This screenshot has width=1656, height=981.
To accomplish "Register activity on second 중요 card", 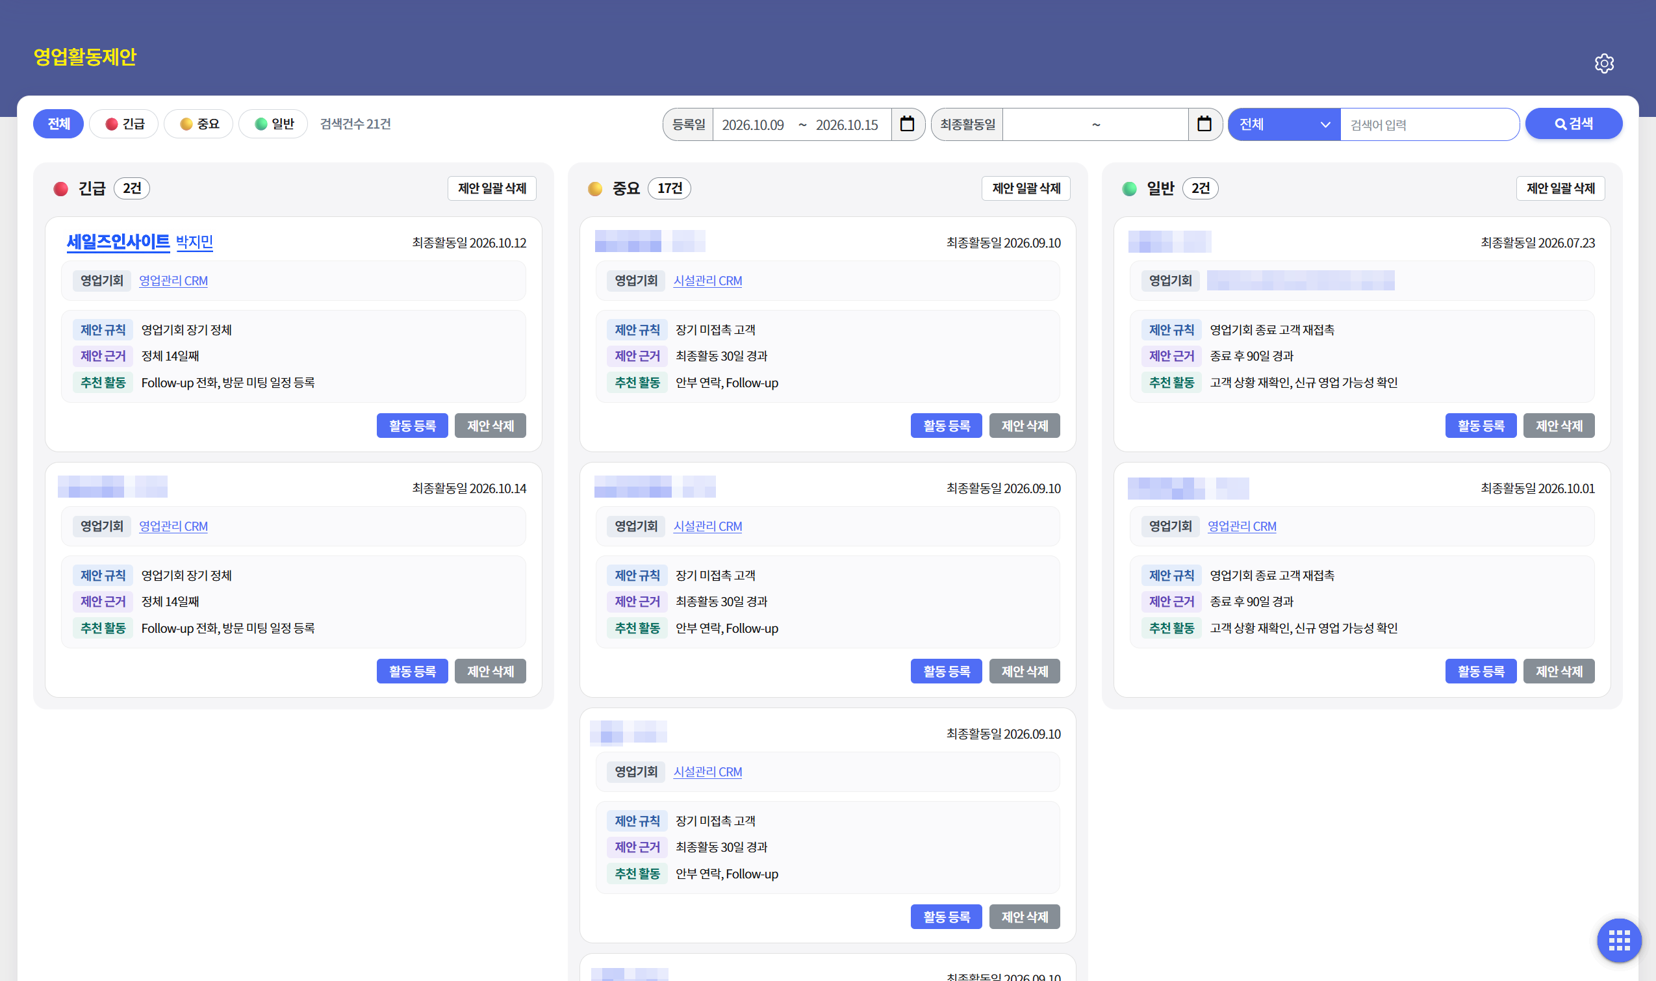I will pos(947,671).
